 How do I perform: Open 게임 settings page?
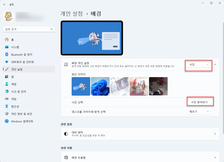tap(29, 99)
